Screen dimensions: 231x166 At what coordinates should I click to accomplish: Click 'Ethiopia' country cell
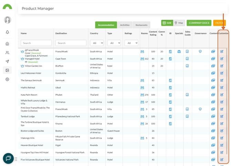pos(94,73)
